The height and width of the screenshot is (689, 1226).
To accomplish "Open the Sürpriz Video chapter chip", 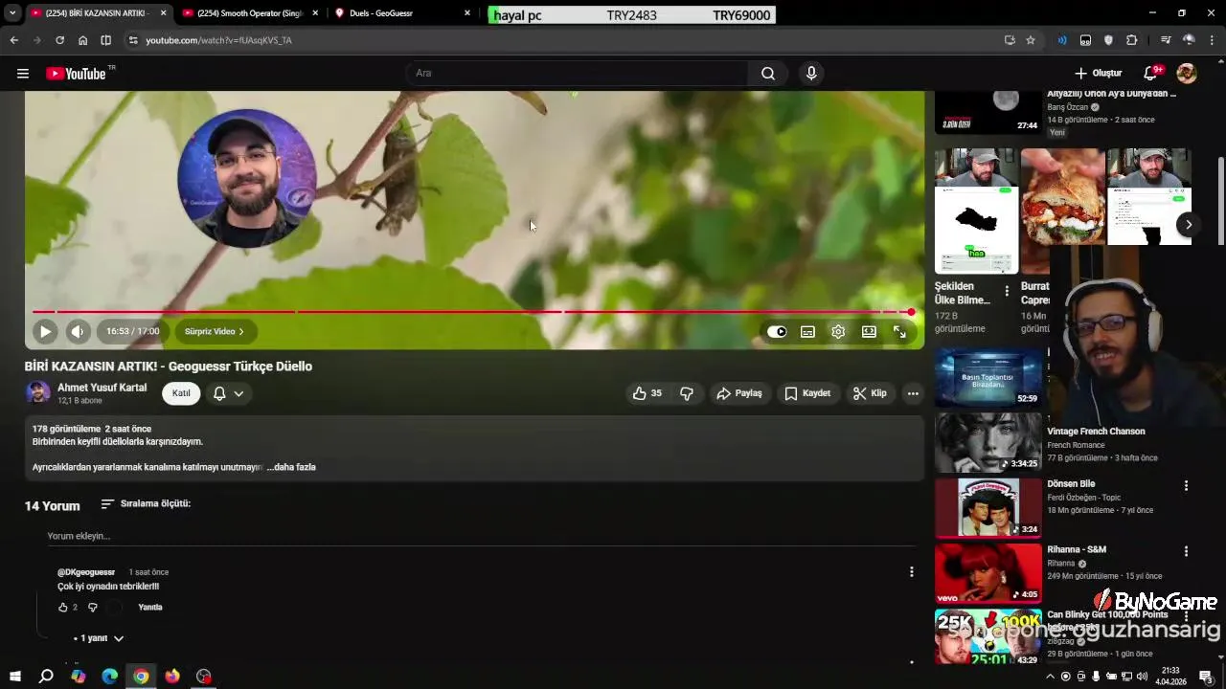I will (x=215, y=331).
